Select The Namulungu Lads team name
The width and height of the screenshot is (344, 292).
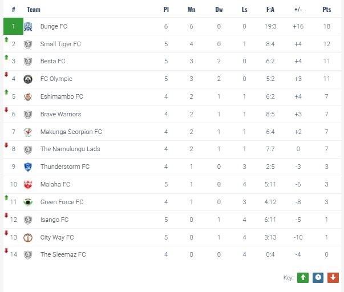[70, 149]
